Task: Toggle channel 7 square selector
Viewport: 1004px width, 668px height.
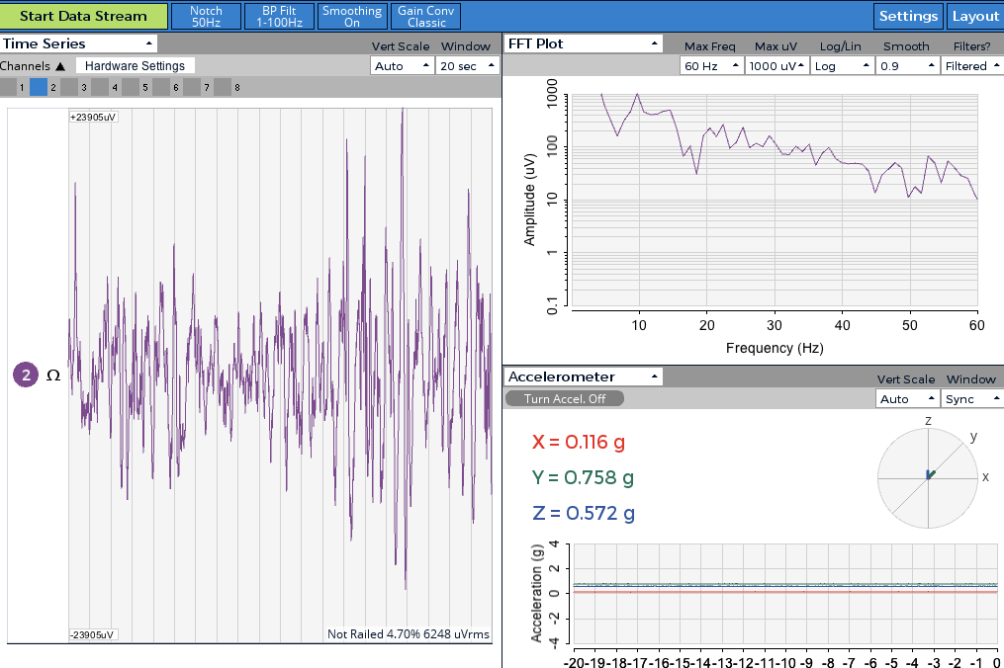Action: tap(192, 87)
